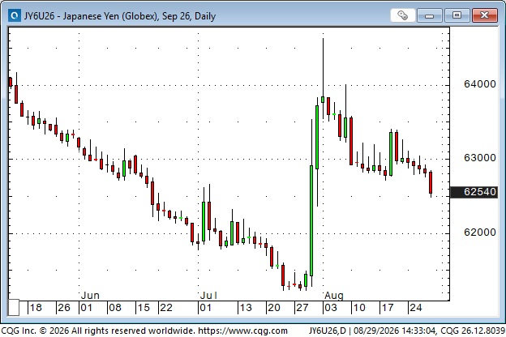Click date label 20 on time axis

tap(274, 308)
